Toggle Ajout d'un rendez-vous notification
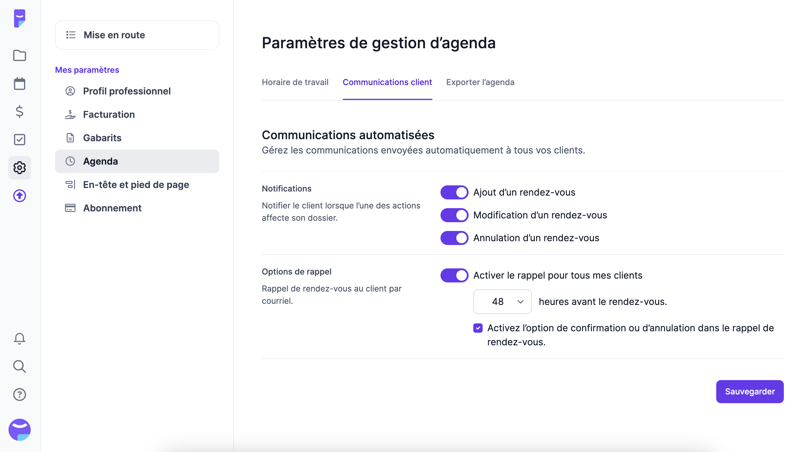Viewport: 809px width, 452px height. [454, 192]
